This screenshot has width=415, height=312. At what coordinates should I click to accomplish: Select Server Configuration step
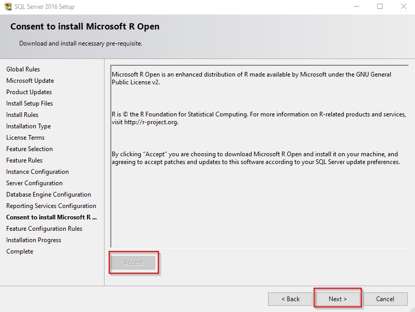click(34, 183)
